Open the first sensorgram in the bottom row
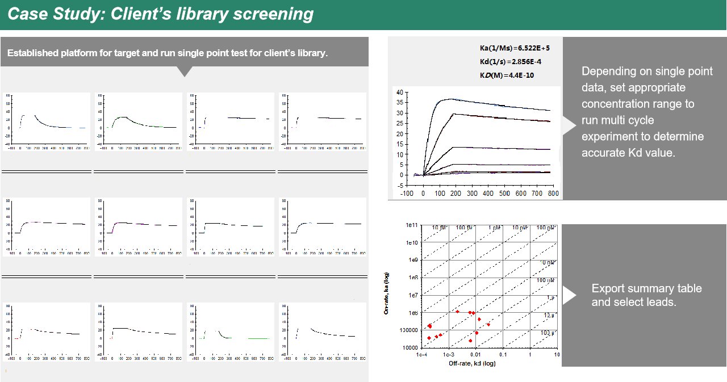Viewport: 727px width, 382px height. point(47,331)
